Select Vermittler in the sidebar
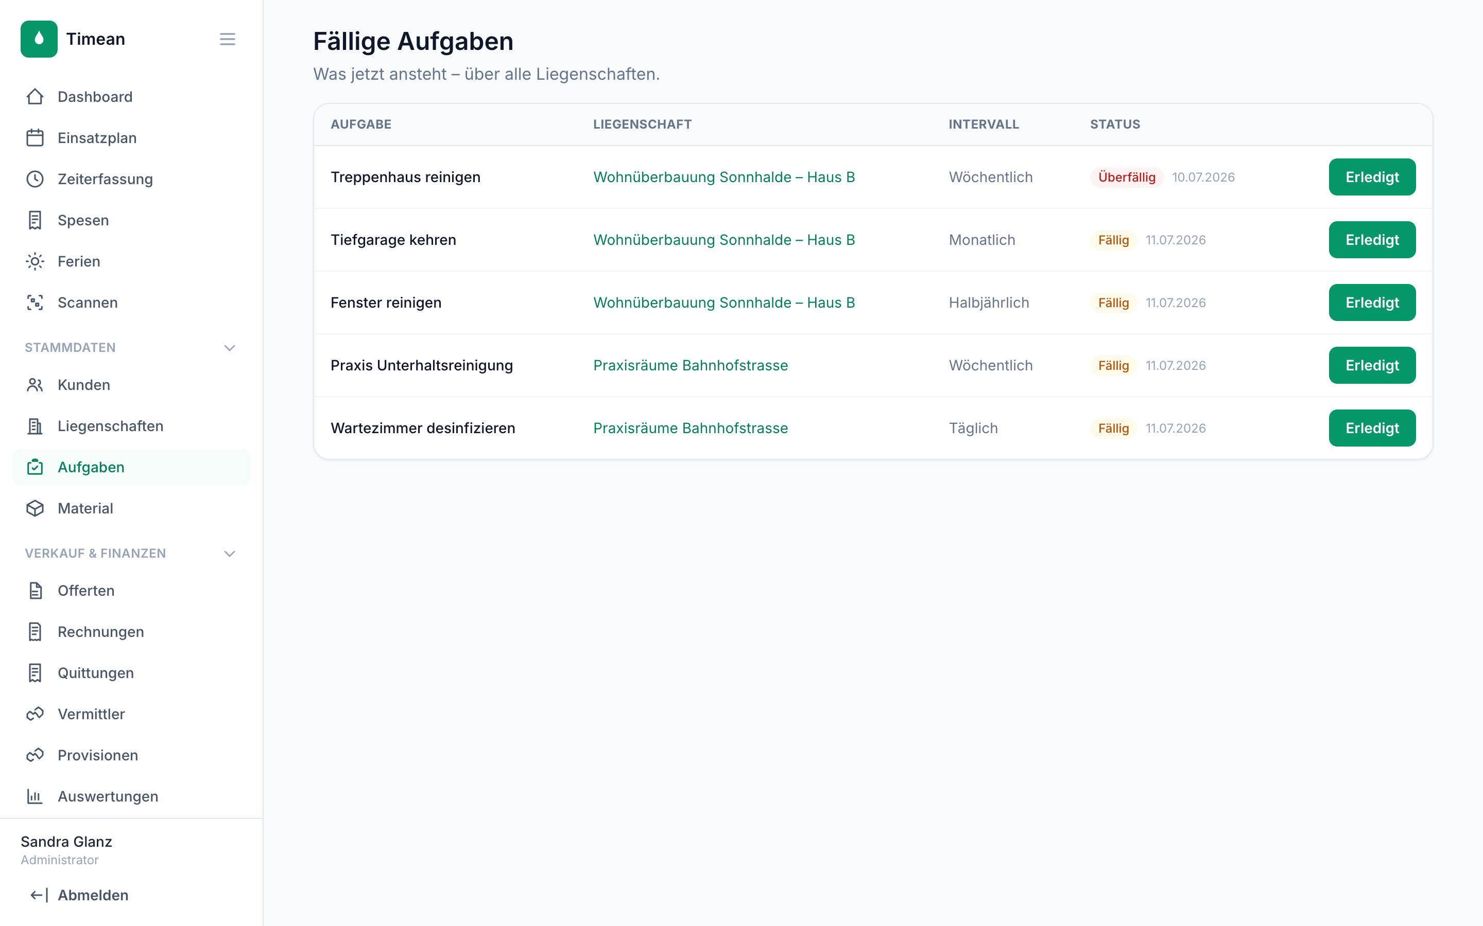Screen dimensions: 1483x926 [x=131, y=714]
